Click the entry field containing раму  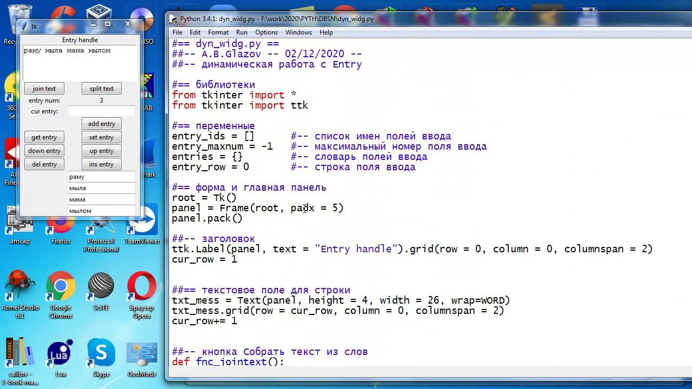[102, 177]
